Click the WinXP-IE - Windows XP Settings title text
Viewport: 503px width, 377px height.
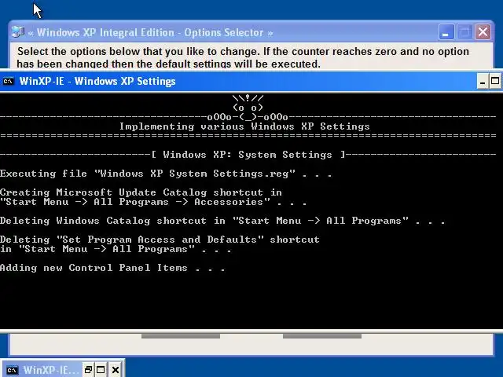coord(97,81)
